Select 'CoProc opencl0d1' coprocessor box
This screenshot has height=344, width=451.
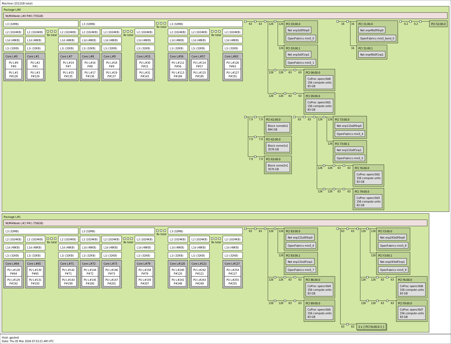[x=319, y=106]
